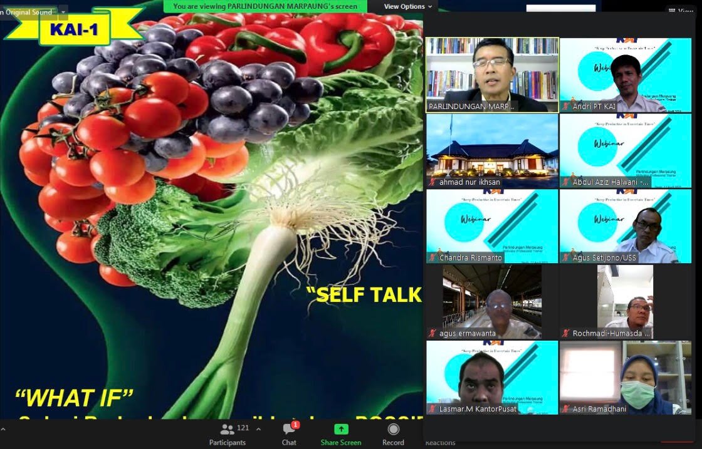Expand the caret at bottom-left of toolbar

point(3,430)
